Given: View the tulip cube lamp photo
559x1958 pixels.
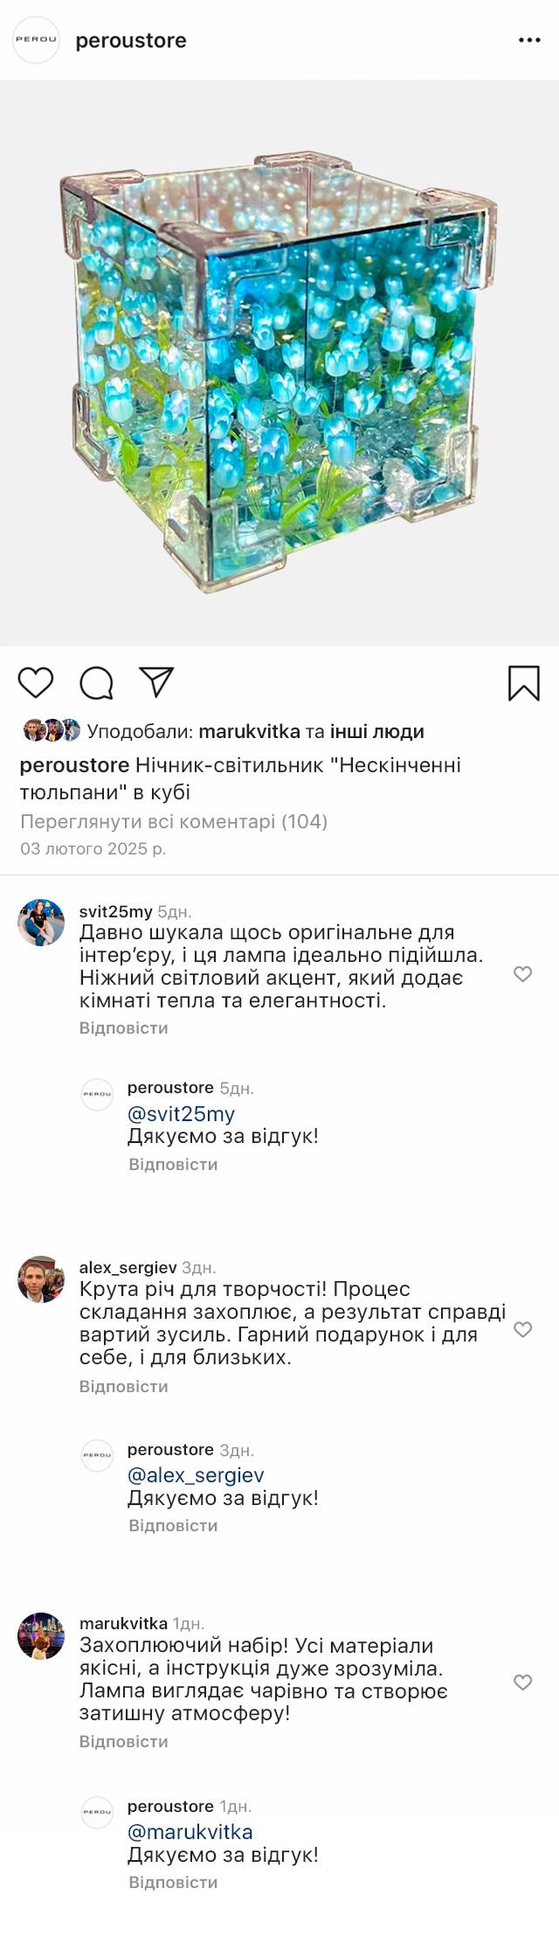Looking at the screenshot, I should pyautogui.click(x=279, y=363).
